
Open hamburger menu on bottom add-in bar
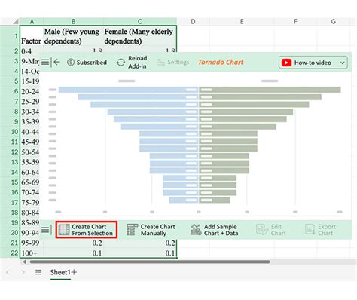click(x=45, y=230)
